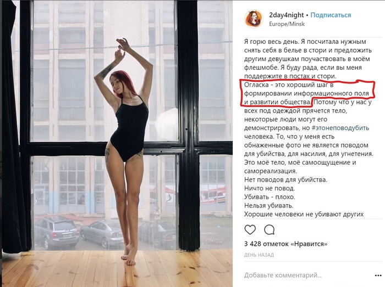Viewport: 385px width, 287px height.
Task: Like the post with the heart icon
Action: coord(250,230)
